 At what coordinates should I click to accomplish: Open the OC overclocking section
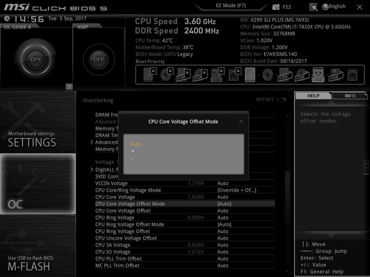(x=38, y=184)
